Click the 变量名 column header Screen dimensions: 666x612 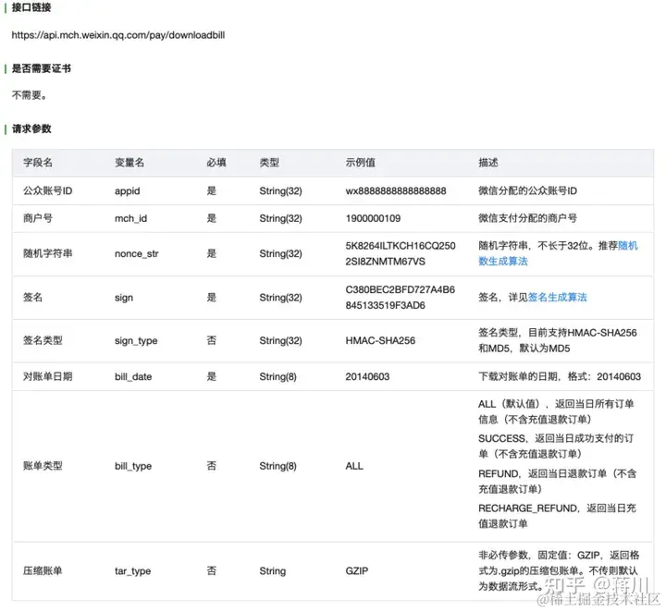(x=129, y=163)
